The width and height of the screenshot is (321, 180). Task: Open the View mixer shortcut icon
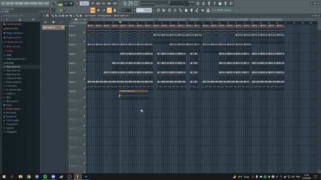(175, 10)
